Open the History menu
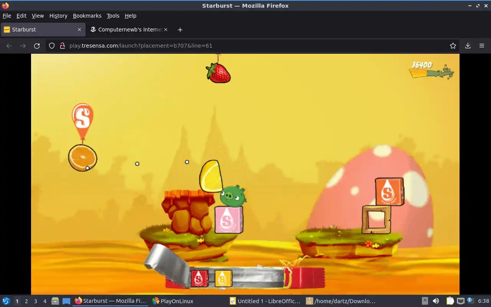 [x=58, y=16]
